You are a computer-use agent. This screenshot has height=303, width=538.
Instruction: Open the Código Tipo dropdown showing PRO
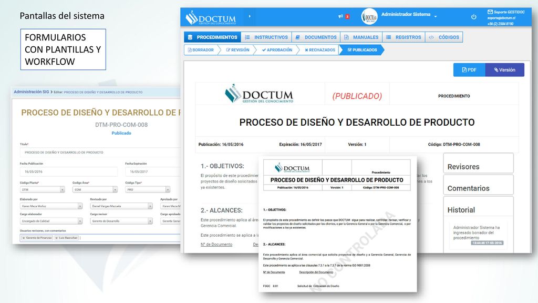[148, 189]
